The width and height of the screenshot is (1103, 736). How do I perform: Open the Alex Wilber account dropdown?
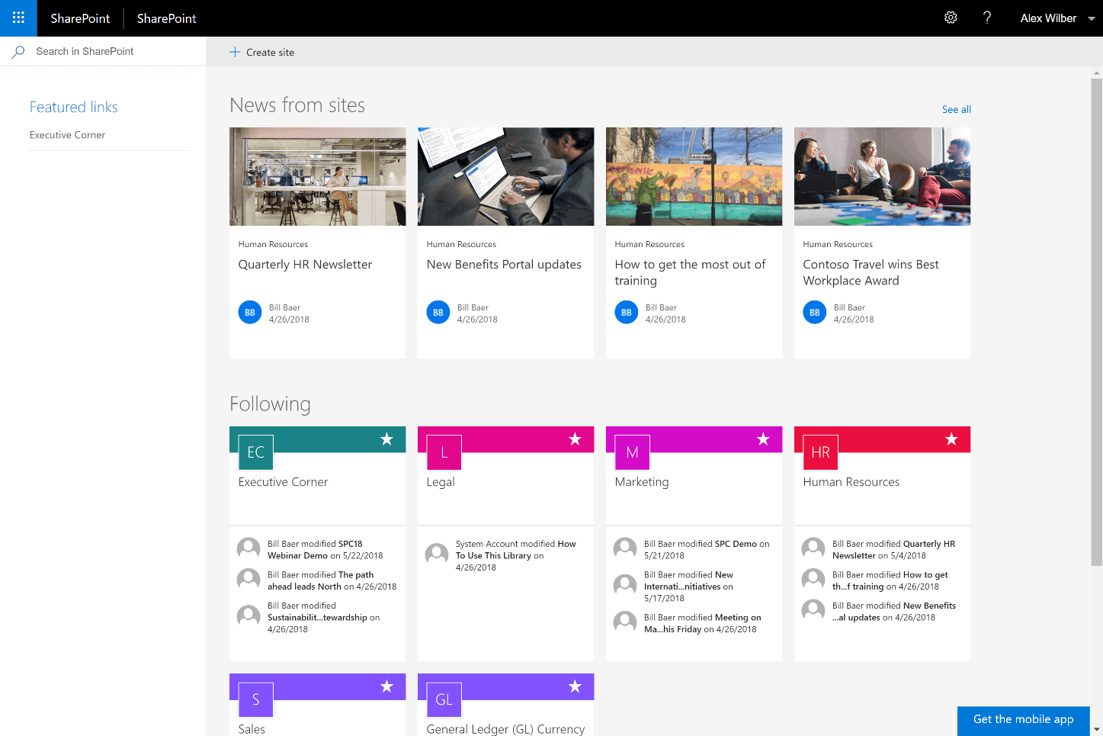coord(1057,18)
